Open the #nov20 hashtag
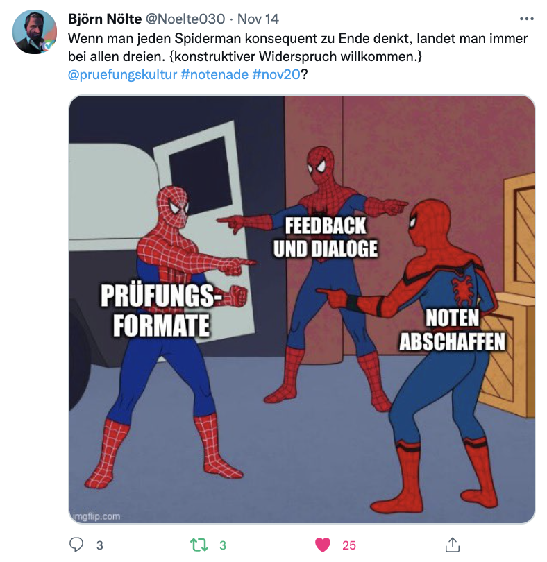Image resolution: width=547 pixels, height=562 pixels. 276,74
